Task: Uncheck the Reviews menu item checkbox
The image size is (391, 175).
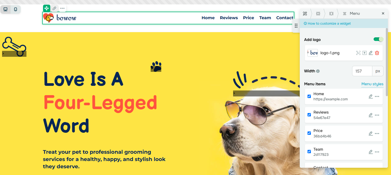Action: [x=309, y=115]
